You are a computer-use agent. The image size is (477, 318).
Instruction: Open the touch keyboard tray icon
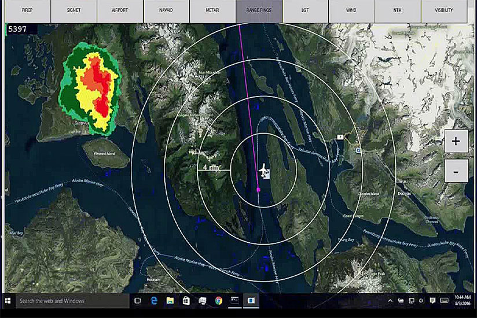click(x=445, y=301)
